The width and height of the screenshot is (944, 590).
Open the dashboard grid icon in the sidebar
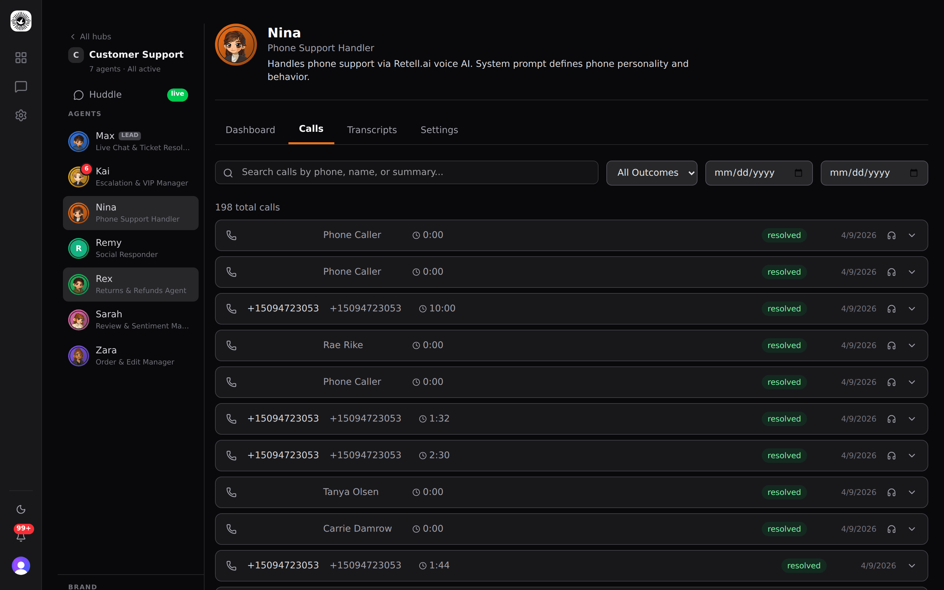[21, 57]
